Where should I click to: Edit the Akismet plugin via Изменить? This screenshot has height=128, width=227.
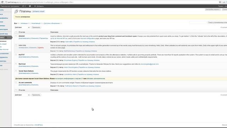tap(35, 38)
